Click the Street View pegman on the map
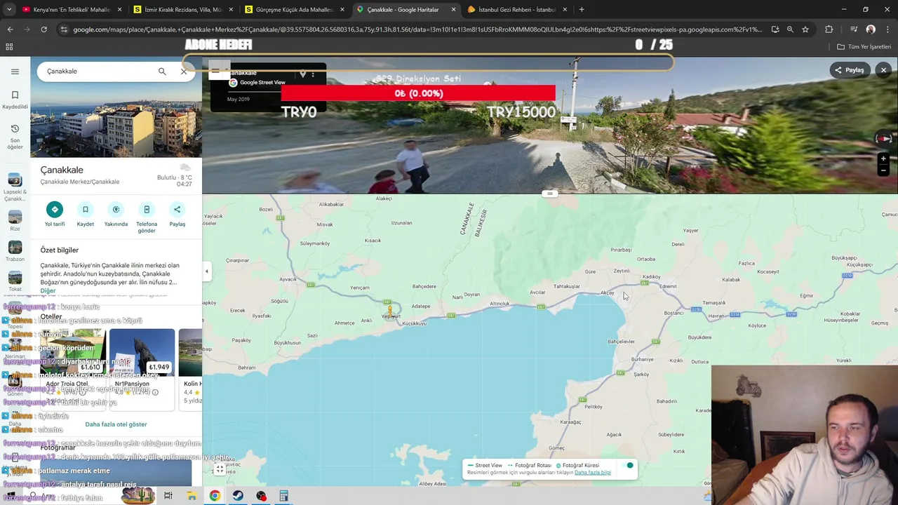 tap(390, 311)
